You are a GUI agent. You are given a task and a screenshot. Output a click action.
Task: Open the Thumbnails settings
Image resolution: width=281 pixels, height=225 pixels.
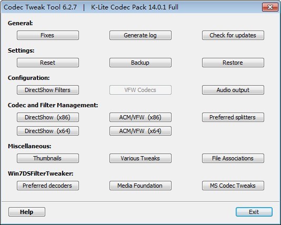(48, 158)
